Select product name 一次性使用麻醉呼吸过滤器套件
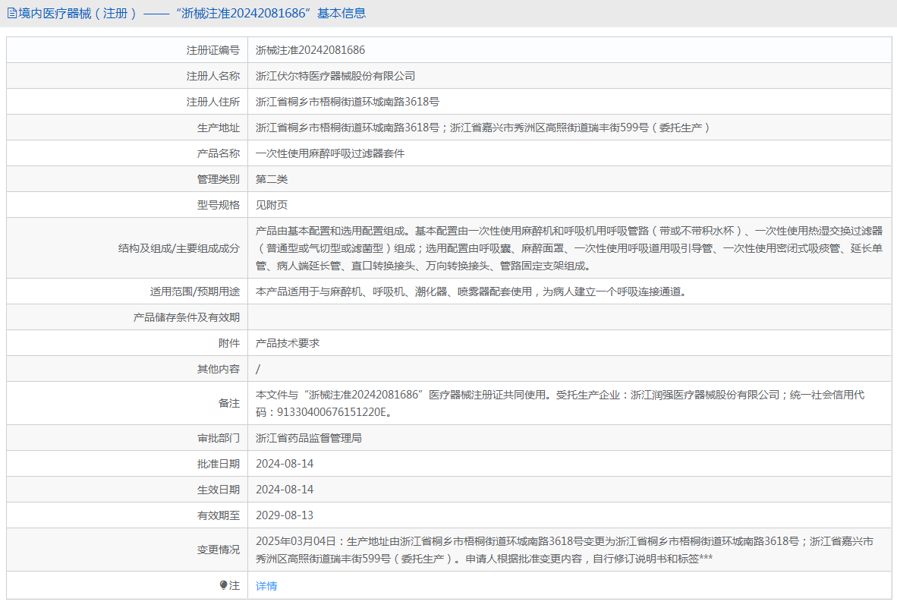The image size is (897, 608). pyautogui.click(x=330, y=153)
